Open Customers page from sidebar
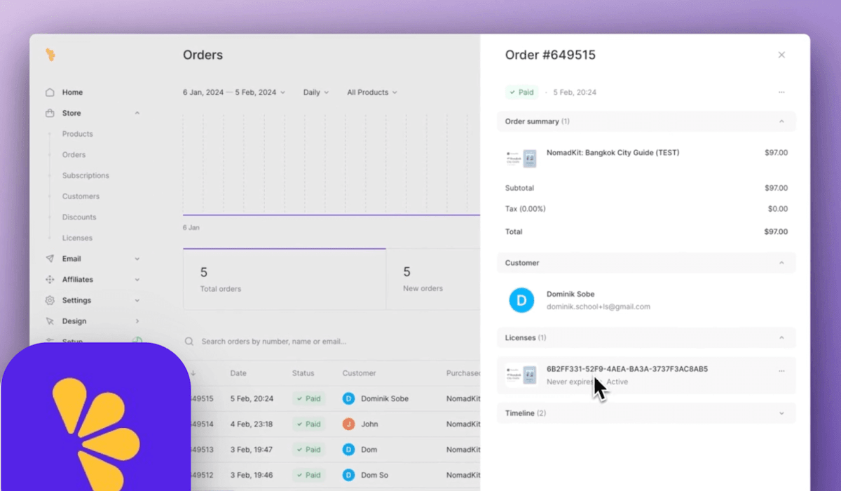841x491 pixels. (x=81, y=196)
